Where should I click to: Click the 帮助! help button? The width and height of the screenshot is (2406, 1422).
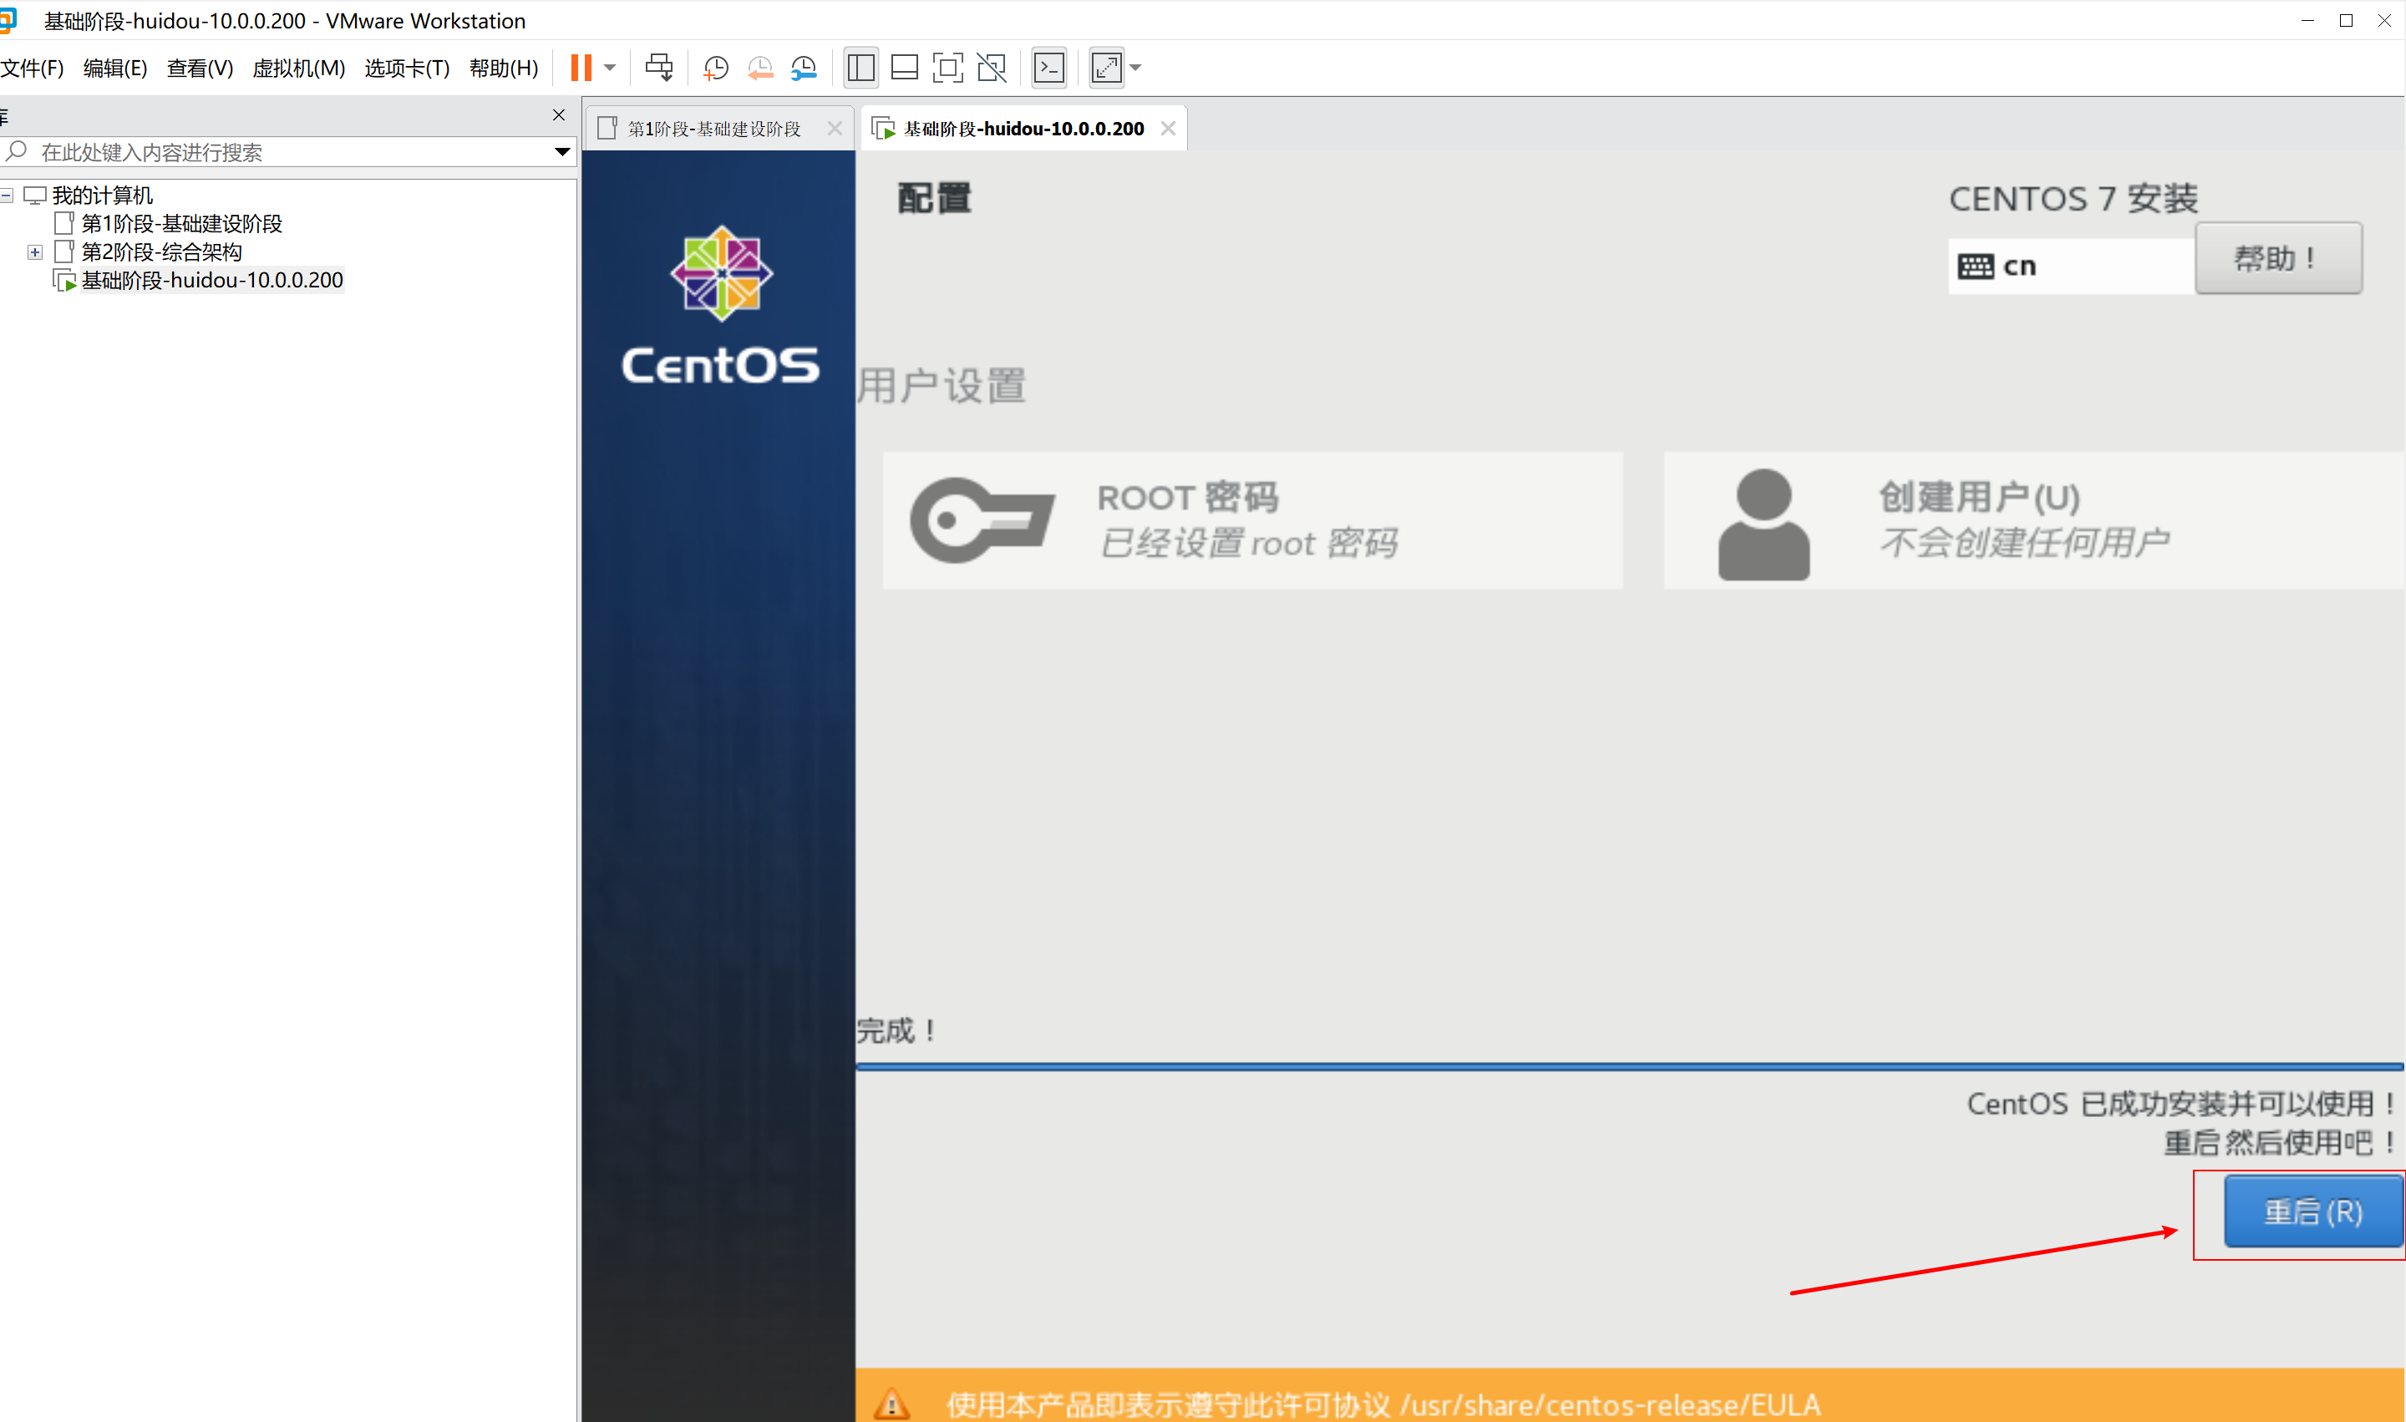pos(2277,259)
